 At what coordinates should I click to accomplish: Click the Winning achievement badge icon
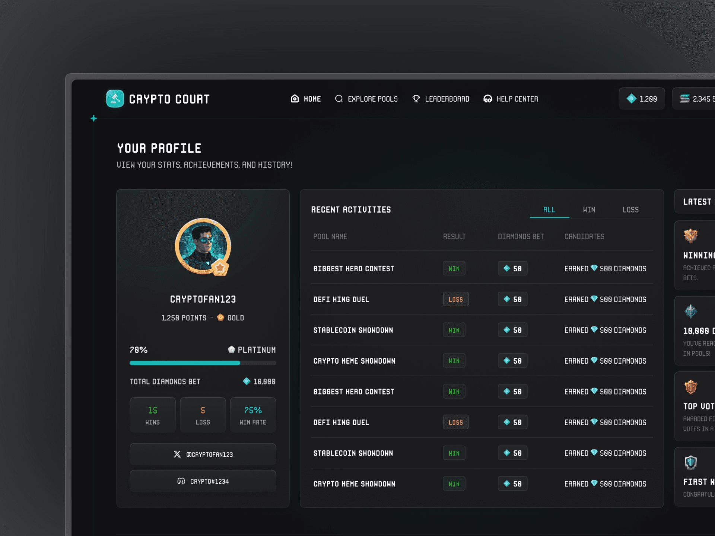(x=690, y=236)
